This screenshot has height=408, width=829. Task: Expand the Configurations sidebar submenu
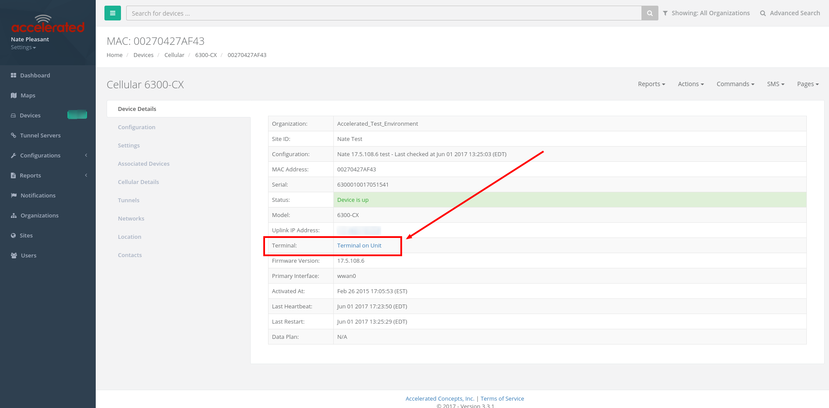click(x=40, y=155)
